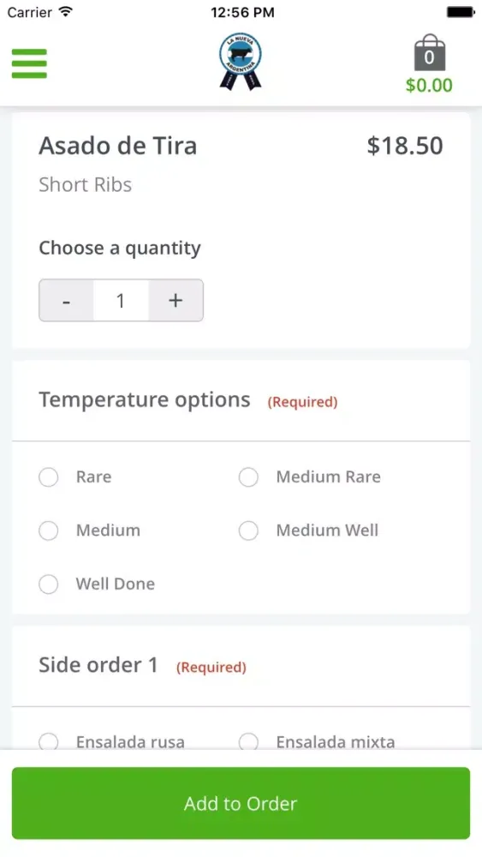Open the green hamburger menu
Image resolution: width=482 pixels, height=857 pixels.
[x=29, y=63]
